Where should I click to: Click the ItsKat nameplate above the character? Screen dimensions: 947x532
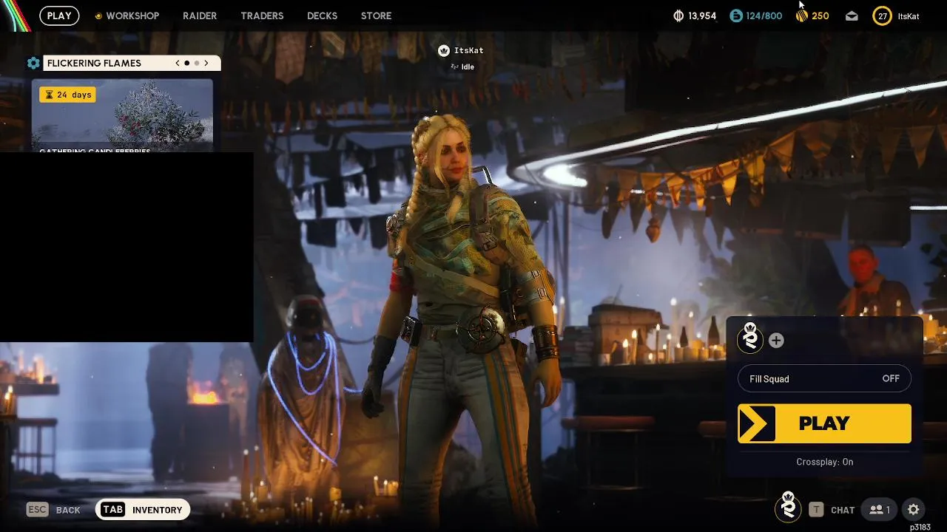pos(469,50)
